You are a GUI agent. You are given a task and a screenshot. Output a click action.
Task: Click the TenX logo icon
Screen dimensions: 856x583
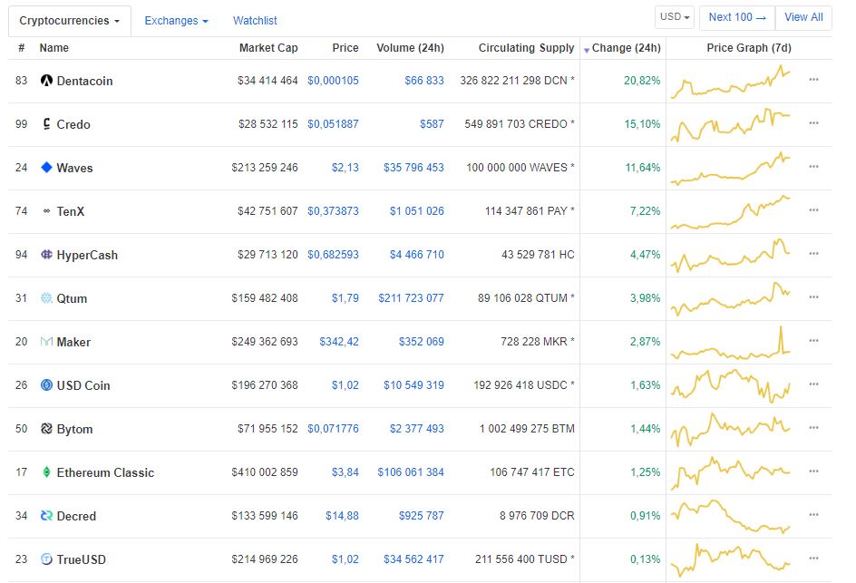[x=46, y=211]
